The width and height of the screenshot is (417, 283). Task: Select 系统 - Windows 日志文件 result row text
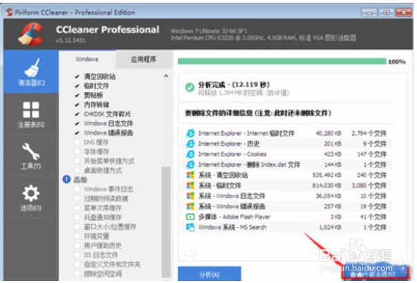point(232,196)
